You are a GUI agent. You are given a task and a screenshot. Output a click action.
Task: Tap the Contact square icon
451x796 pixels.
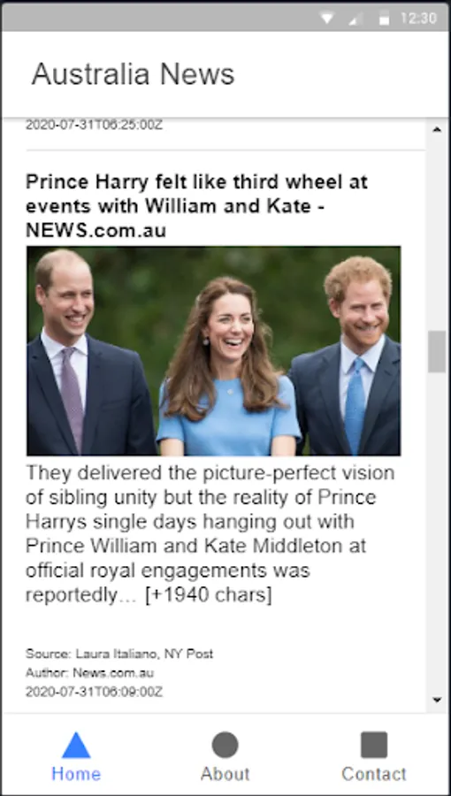pos(374,745)
